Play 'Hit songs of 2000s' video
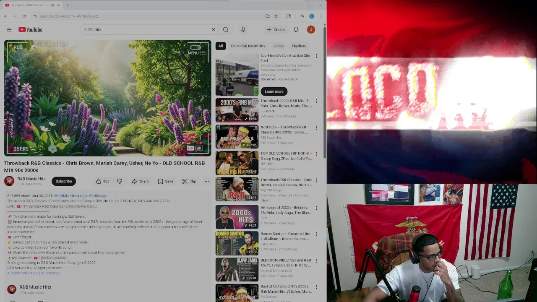The width and height of the screenshot is (537, 302). point(237,217)
